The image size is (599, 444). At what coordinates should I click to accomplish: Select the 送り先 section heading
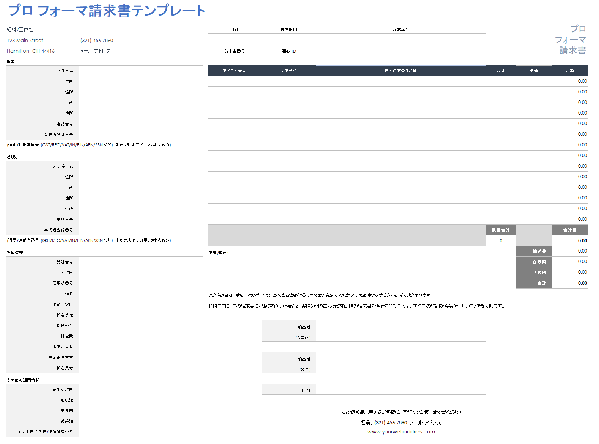pos(12,157)
